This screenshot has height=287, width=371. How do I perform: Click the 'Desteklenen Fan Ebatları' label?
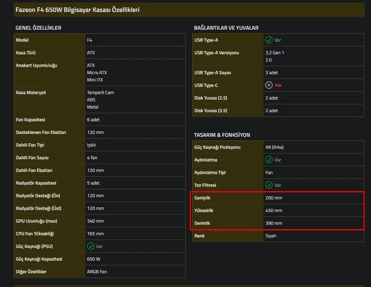[x=41, y=132]
